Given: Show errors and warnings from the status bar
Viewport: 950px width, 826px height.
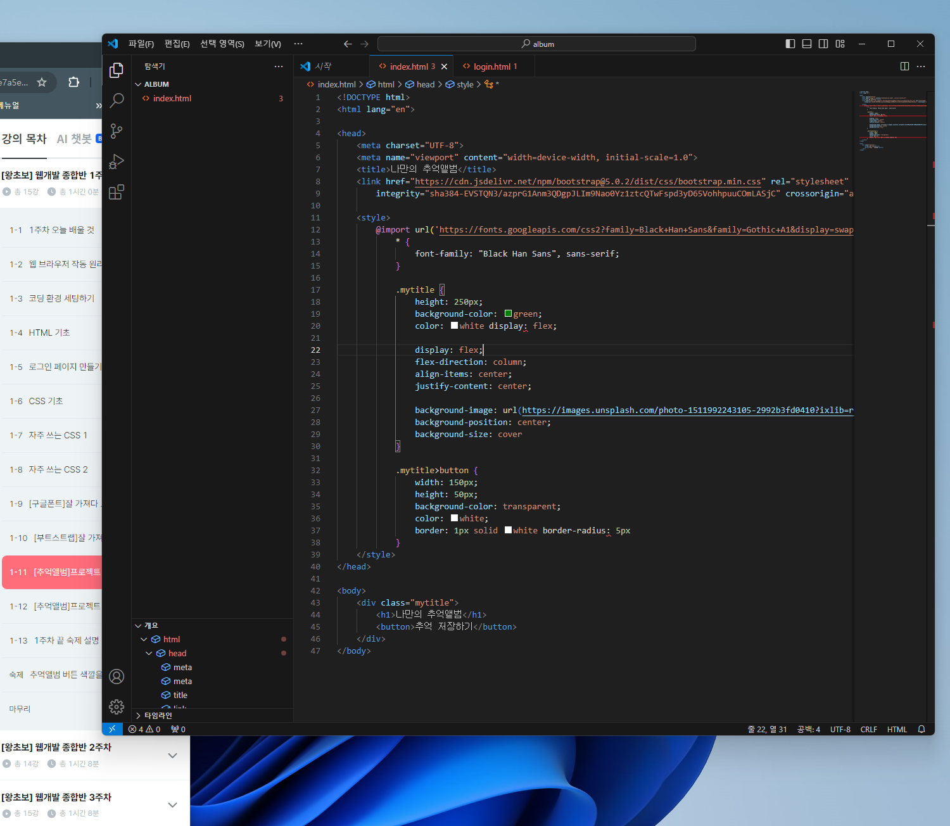Looking at the screenshot, I should click(x=144, y=729).
